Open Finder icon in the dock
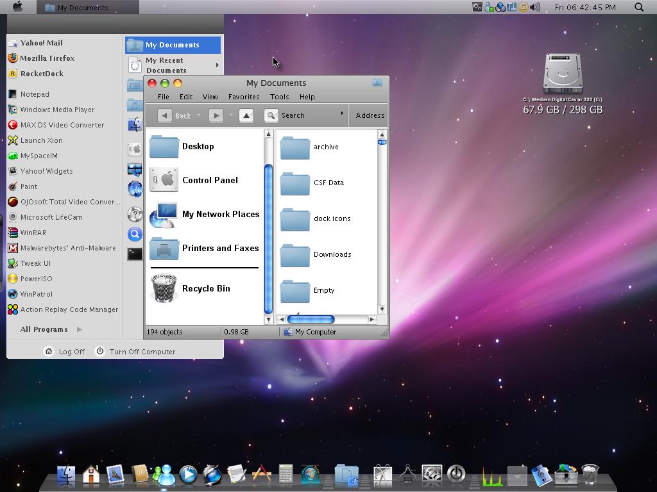 (66, 475)
